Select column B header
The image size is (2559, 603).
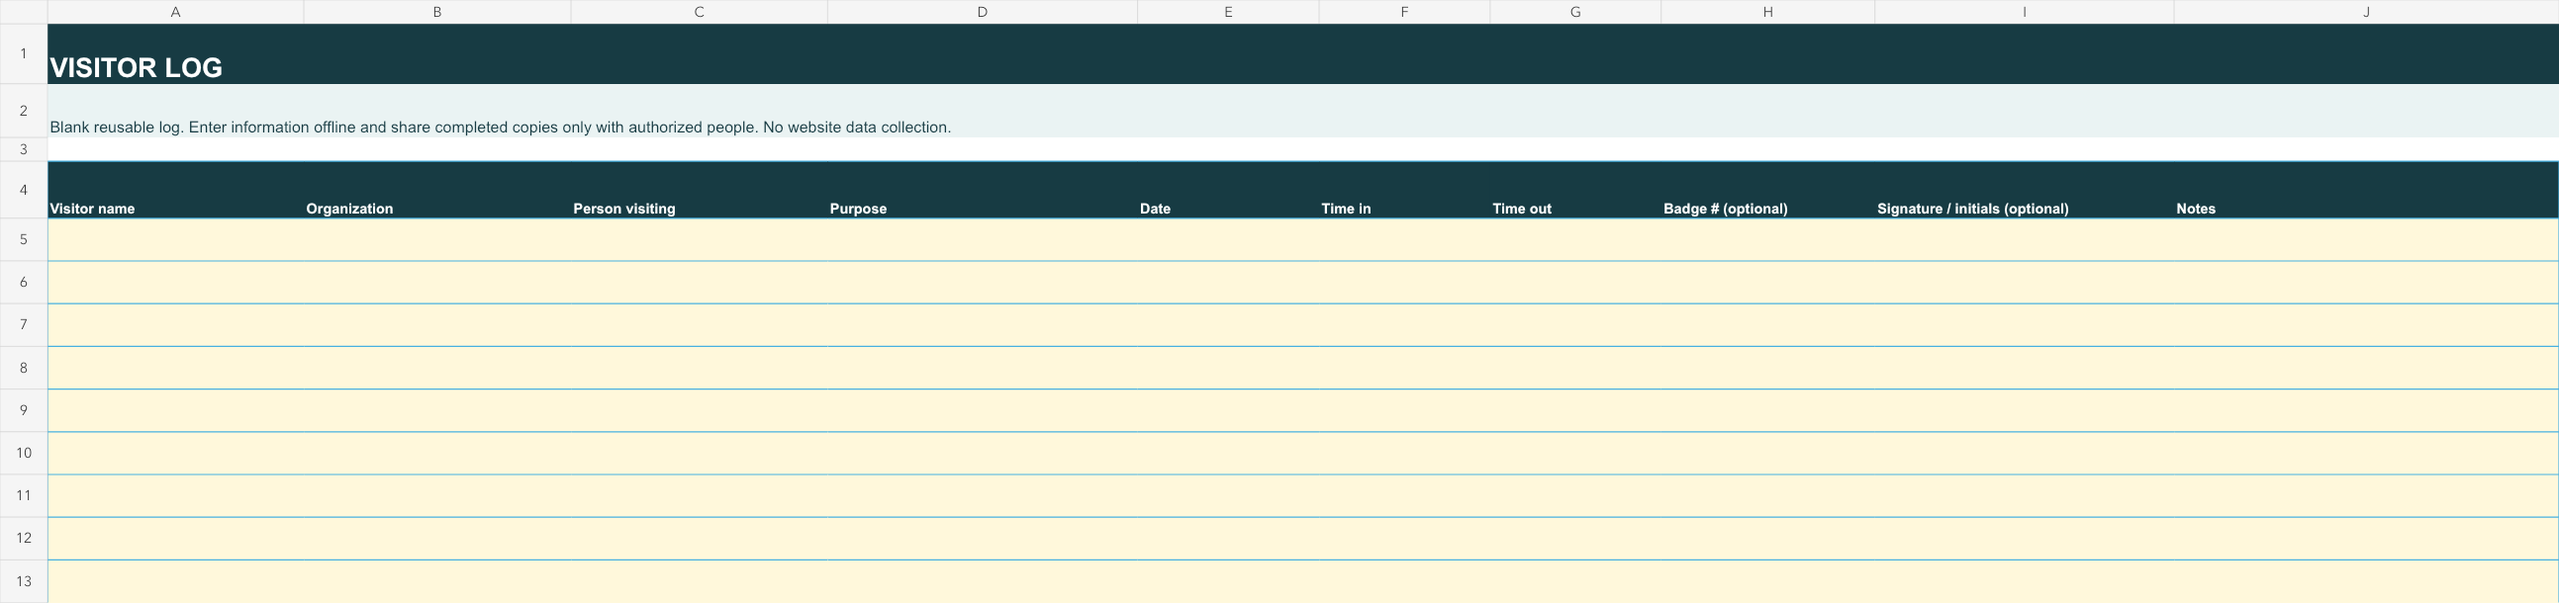[x=437, y=12]
